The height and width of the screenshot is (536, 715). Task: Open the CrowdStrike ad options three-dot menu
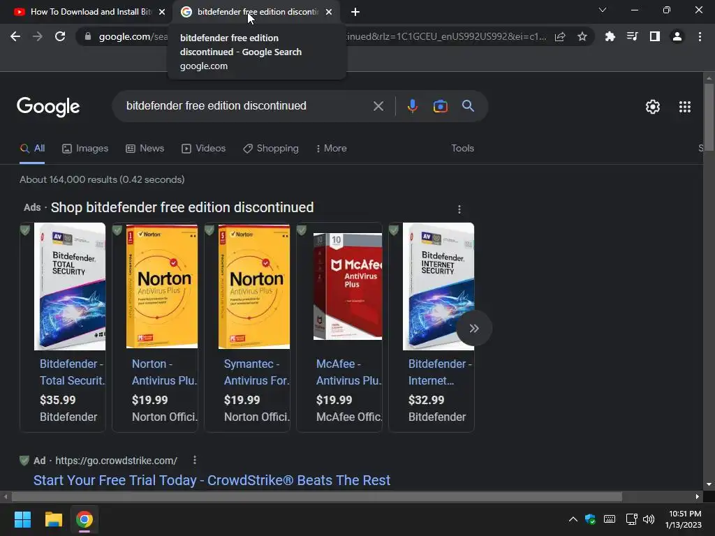tap(195, 460)
